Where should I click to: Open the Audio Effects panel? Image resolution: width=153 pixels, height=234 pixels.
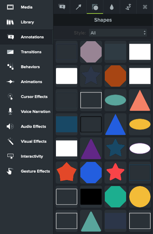tap(27, 126)
